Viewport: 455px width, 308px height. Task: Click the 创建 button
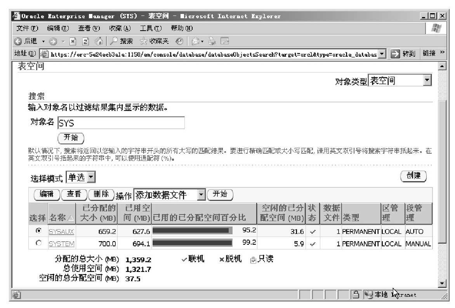click(413, 176)
